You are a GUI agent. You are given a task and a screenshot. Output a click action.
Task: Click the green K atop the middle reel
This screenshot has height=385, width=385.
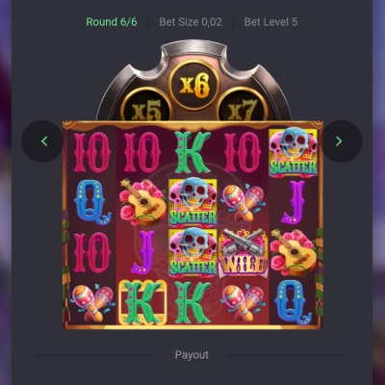pos(192,152)
